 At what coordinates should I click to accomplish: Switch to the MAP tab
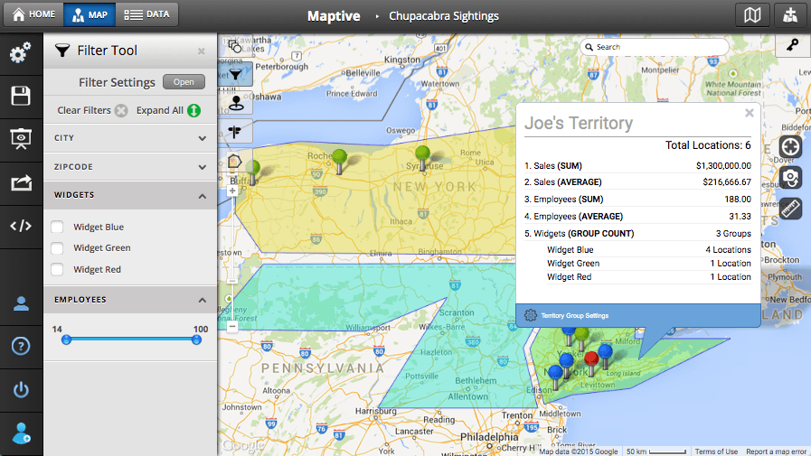pos(90,14)
